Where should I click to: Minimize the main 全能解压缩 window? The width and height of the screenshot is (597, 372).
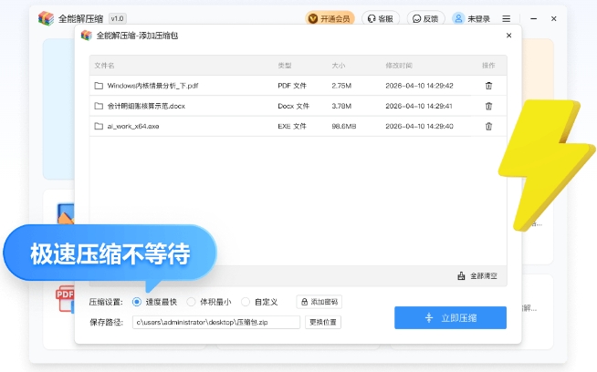[533, 18]
